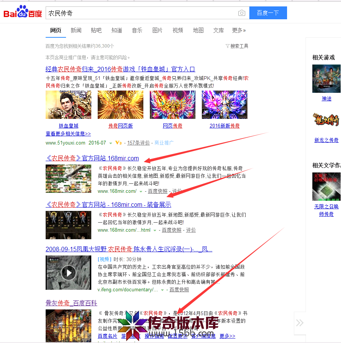Click the purple 2016新版传奇 thumbnail
Viewport: 341px width, 343px height.
tap(225, 105)
